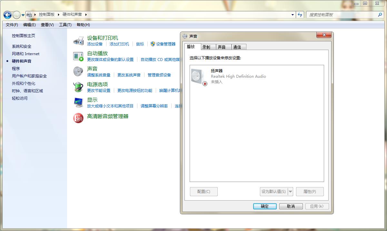
Task: Click the 显示 monitor icon
Action: point(78,103)
